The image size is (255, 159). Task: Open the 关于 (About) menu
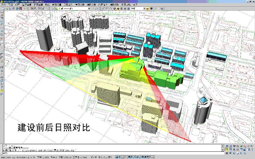point(135,5)
